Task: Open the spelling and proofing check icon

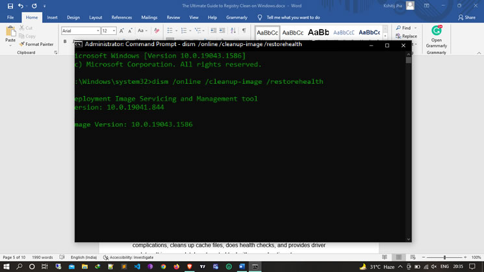Action: (x=62, y=257)
